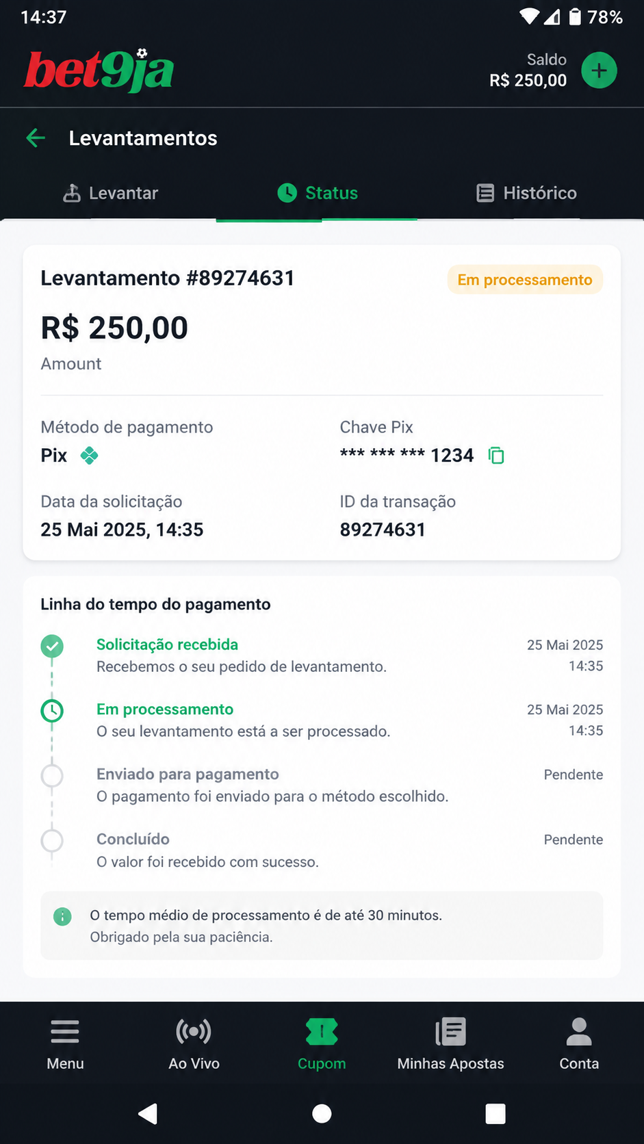Tap the Em processamento status badge

tap(525, 280)
